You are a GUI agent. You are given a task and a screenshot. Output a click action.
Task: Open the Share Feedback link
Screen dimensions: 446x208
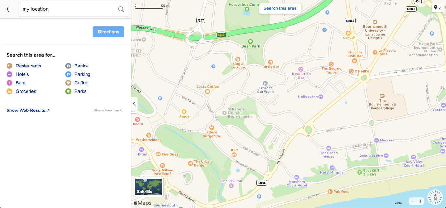pos(108,111)
